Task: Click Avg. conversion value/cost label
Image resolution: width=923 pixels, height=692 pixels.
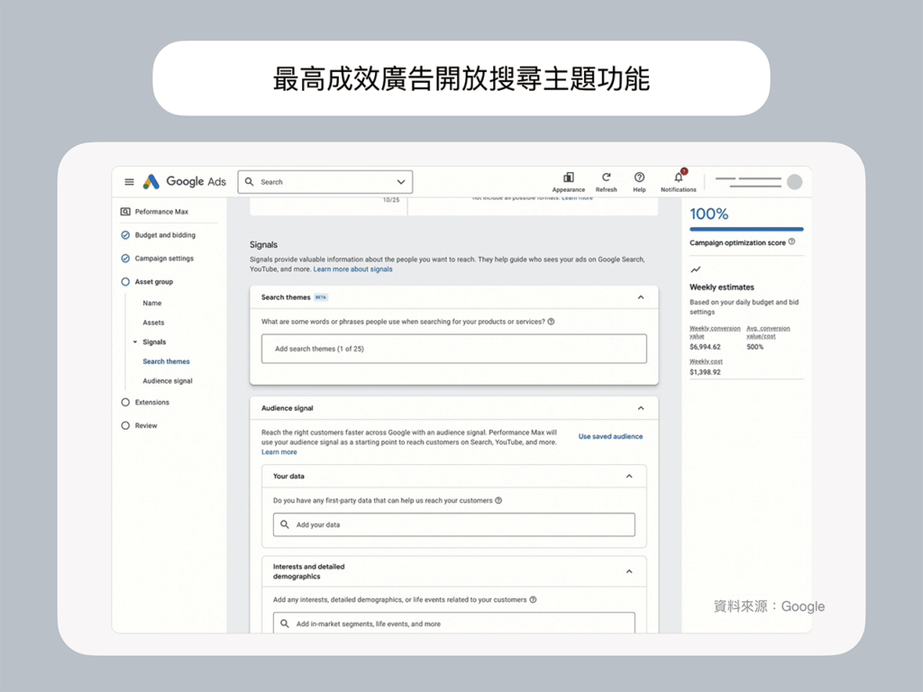Action: 768,332
